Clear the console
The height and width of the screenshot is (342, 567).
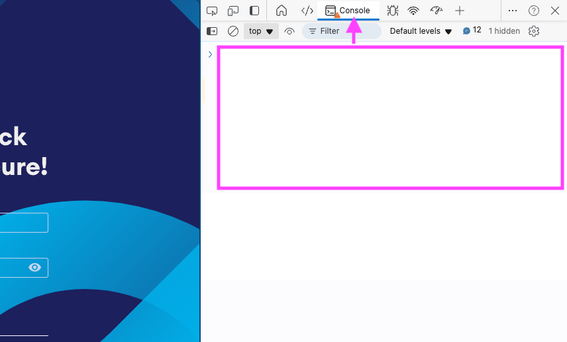click(233, 31)
